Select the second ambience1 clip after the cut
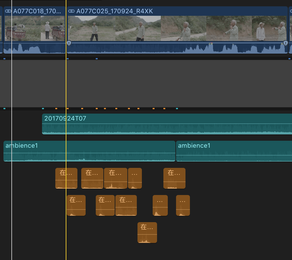This screenshot has width=292, height=260. (234, 146)
